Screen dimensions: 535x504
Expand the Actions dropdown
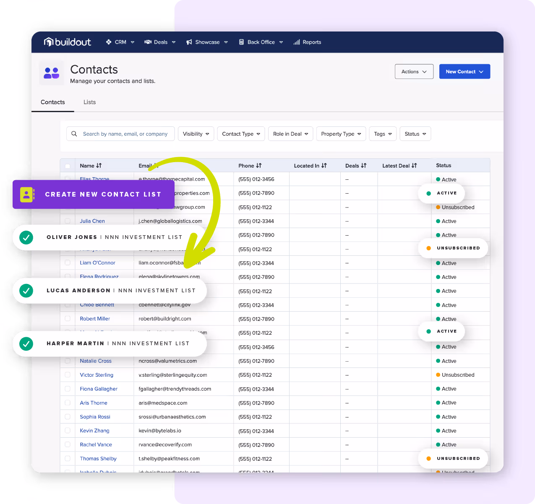pyautogui.click(x=414, y=71)
